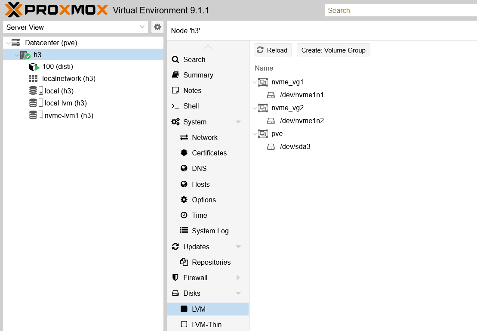Select localnetwork (h3) in the tree

pos(83,79)
